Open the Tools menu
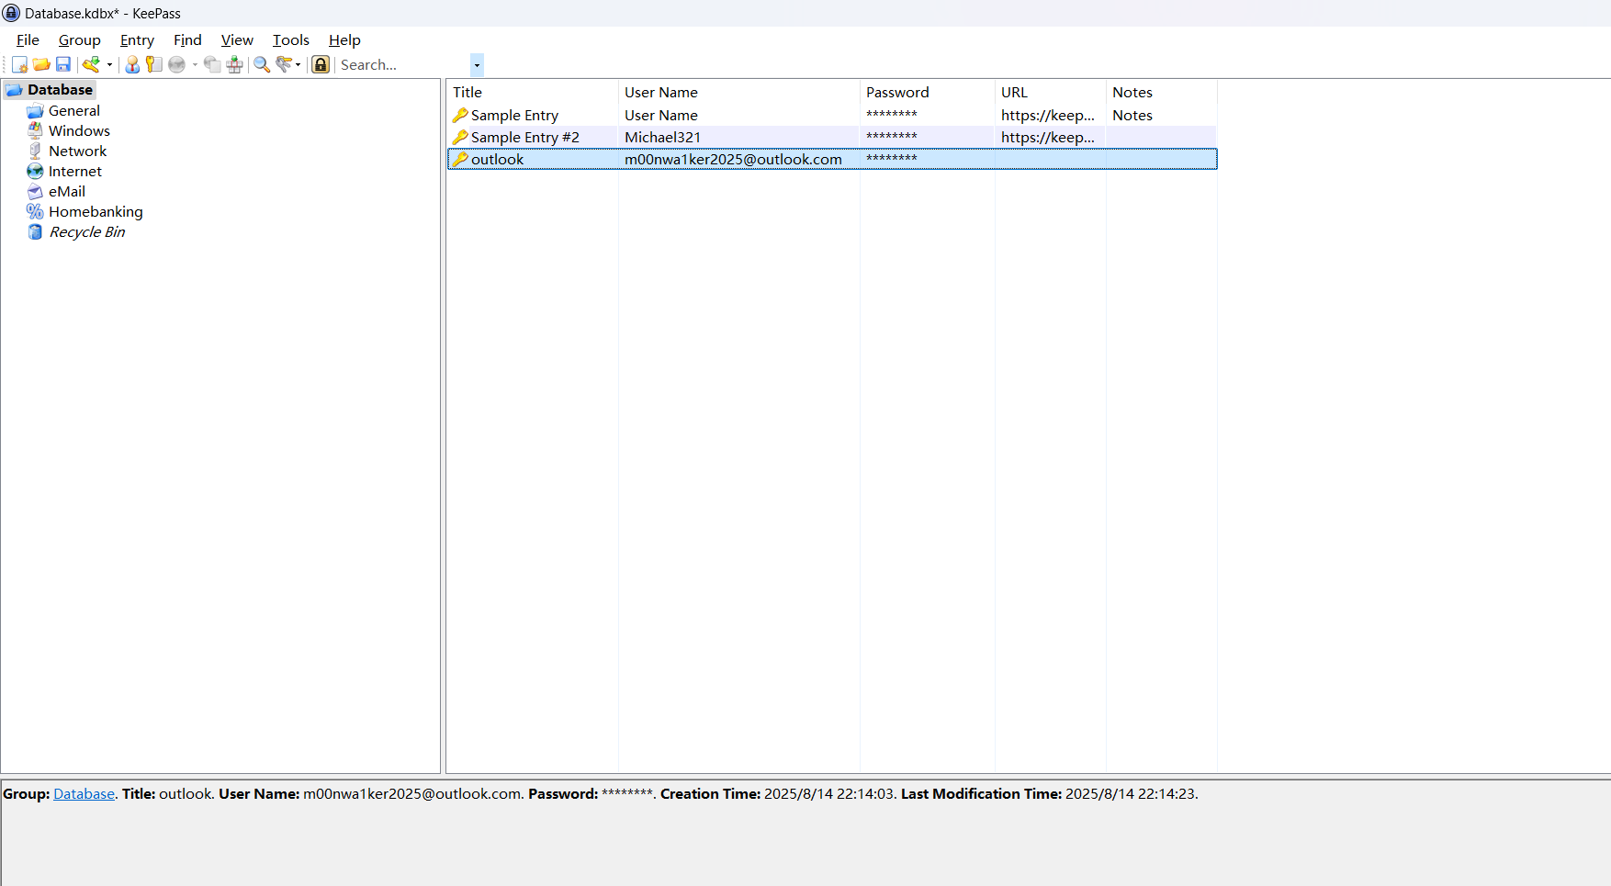The width and height of the screenshot is (1611, 886). click(x=291, y=39)
